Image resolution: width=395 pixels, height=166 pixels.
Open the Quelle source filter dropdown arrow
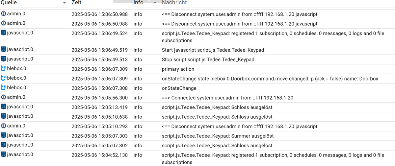click(64, 3)
